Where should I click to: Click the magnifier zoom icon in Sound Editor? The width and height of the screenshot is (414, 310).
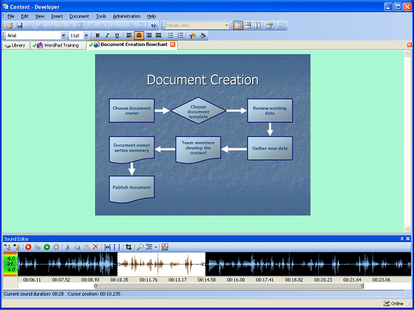[x=140, y=247]
